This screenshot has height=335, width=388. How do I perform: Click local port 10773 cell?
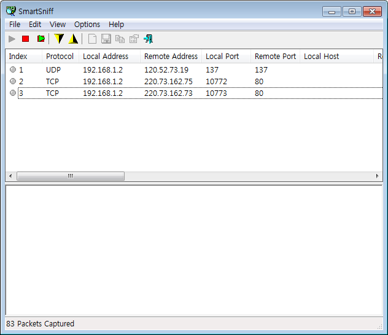pyautogui.click(x=216, y=93)
